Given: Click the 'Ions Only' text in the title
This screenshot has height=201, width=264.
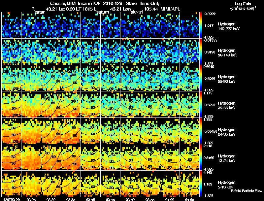Looking at the screenshot, I should point(150,3).
